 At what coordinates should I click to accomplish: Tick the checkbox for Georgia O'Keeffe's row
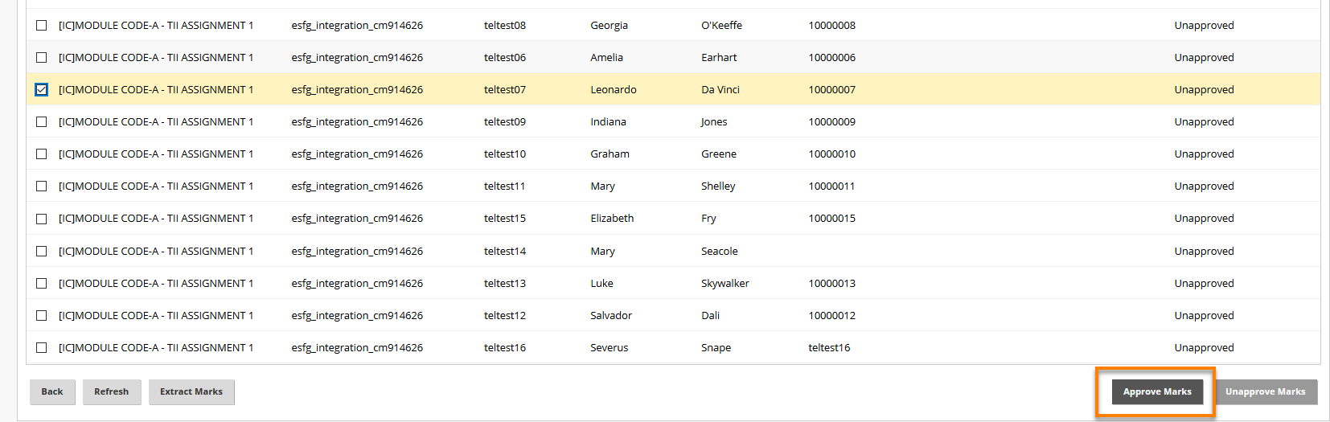(x=42, y=26)
